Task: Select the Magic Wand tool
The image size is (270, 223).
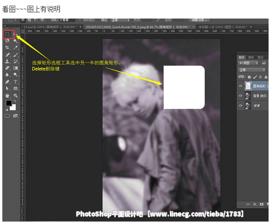Action: pyautogui.click(x=16, y=41)
